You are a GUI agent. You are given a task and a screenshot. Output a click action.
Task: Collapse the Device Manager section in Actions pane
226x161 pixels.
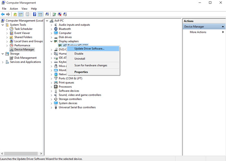coord(223,27)
